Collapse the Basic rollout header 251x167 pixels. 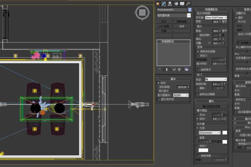(x=173, y=79)
